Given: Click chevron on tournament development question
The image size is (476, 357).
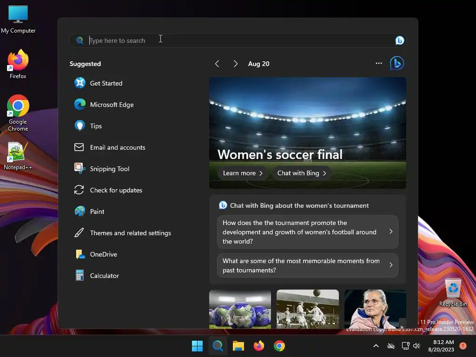Looking at the screenshot, I should click(x=390, y=231).
